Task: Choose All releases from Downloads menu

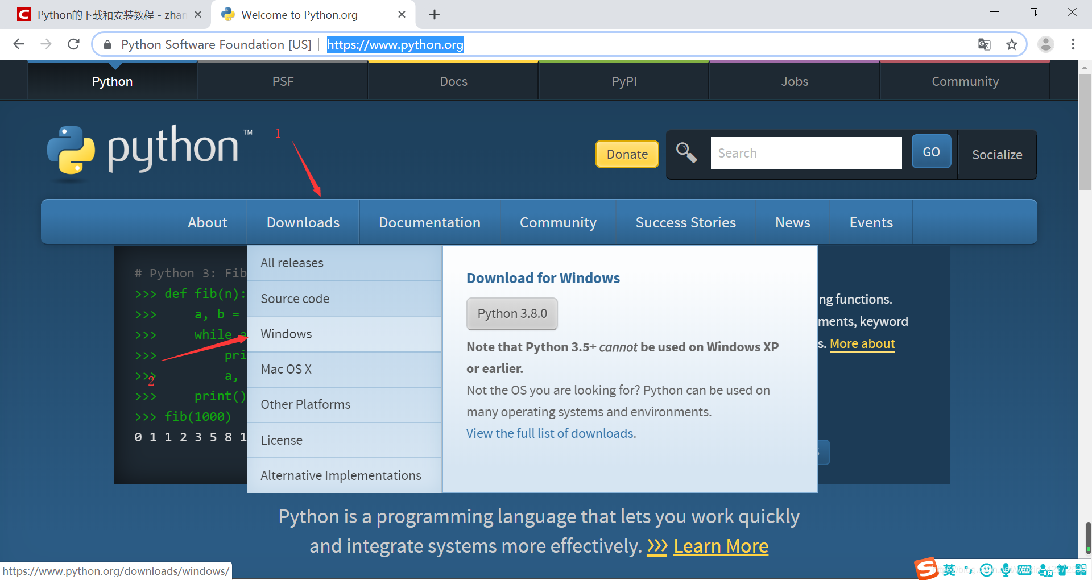Action: [345, 263]
